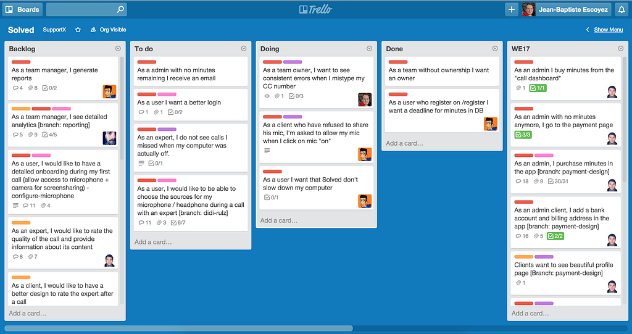Open the notifications bell
This screenshot has height=334, width=632.
(x=622, y=9)
